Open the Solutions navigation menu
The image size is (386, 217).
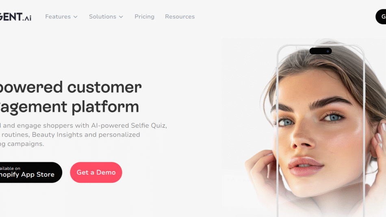(x=106, y=17)
